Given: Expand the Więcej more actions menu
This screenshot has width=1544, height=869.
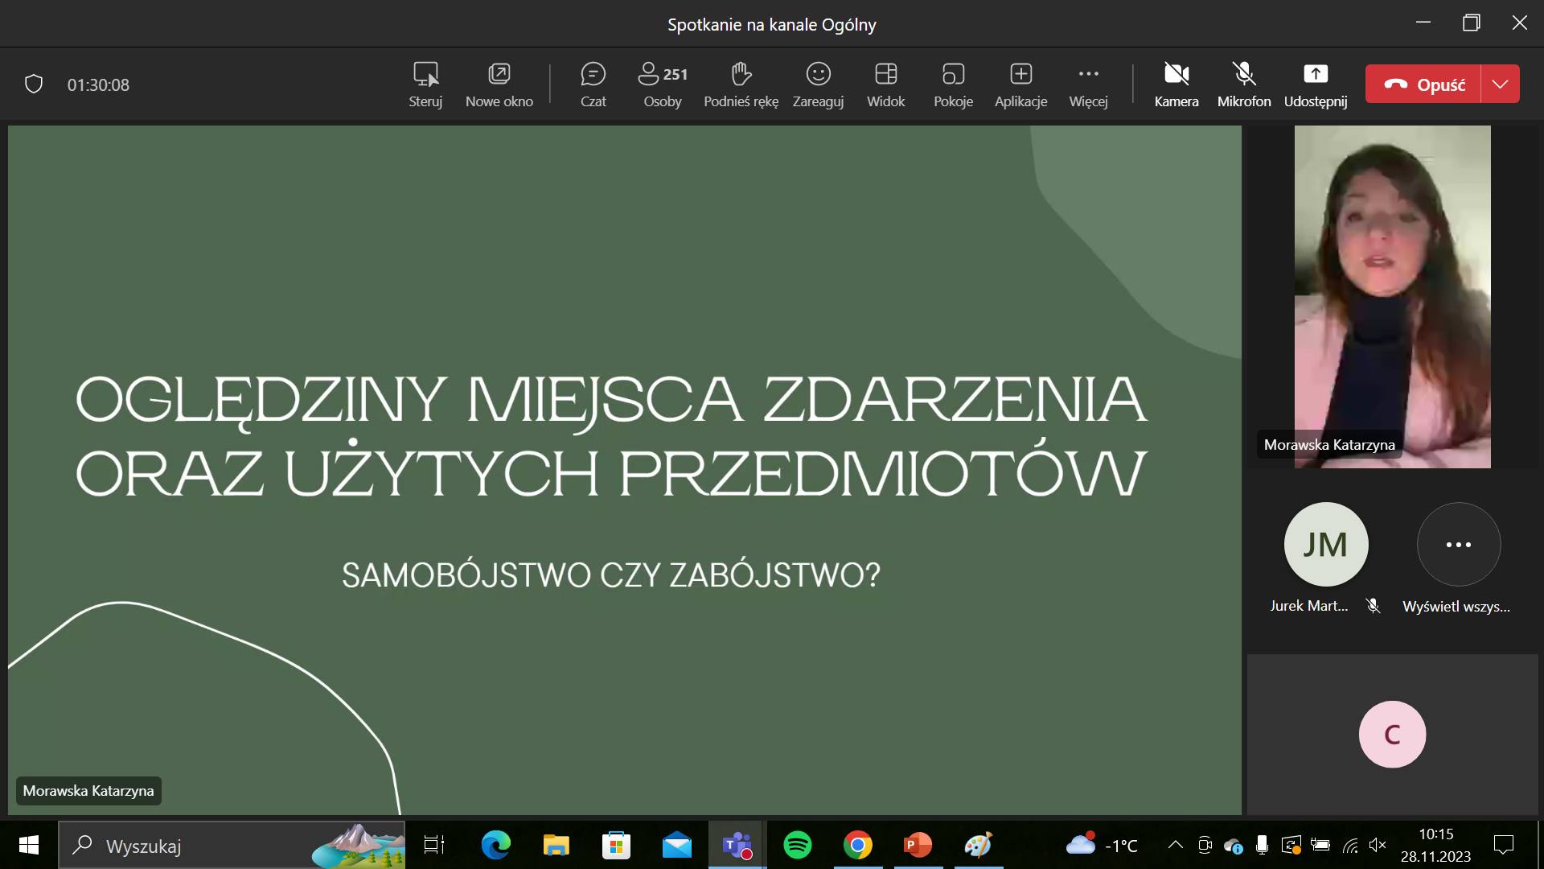Looking at the screenshot, I should coord(1088,84).
